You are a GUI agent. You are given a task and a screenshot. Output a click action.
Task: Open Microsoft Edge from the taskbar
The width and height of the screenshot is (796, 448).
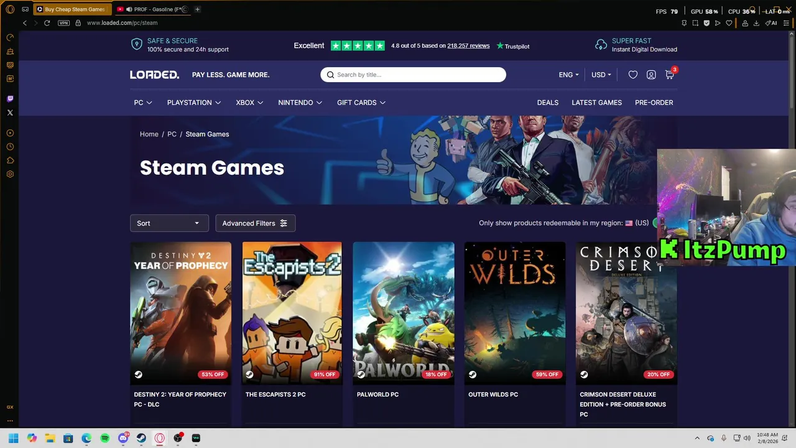click(x=86, y=438)
